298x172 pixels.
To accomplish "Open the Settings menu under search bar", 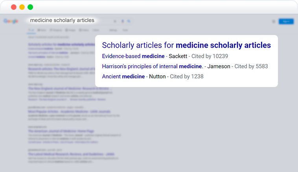I will click(x=113, y=30).
